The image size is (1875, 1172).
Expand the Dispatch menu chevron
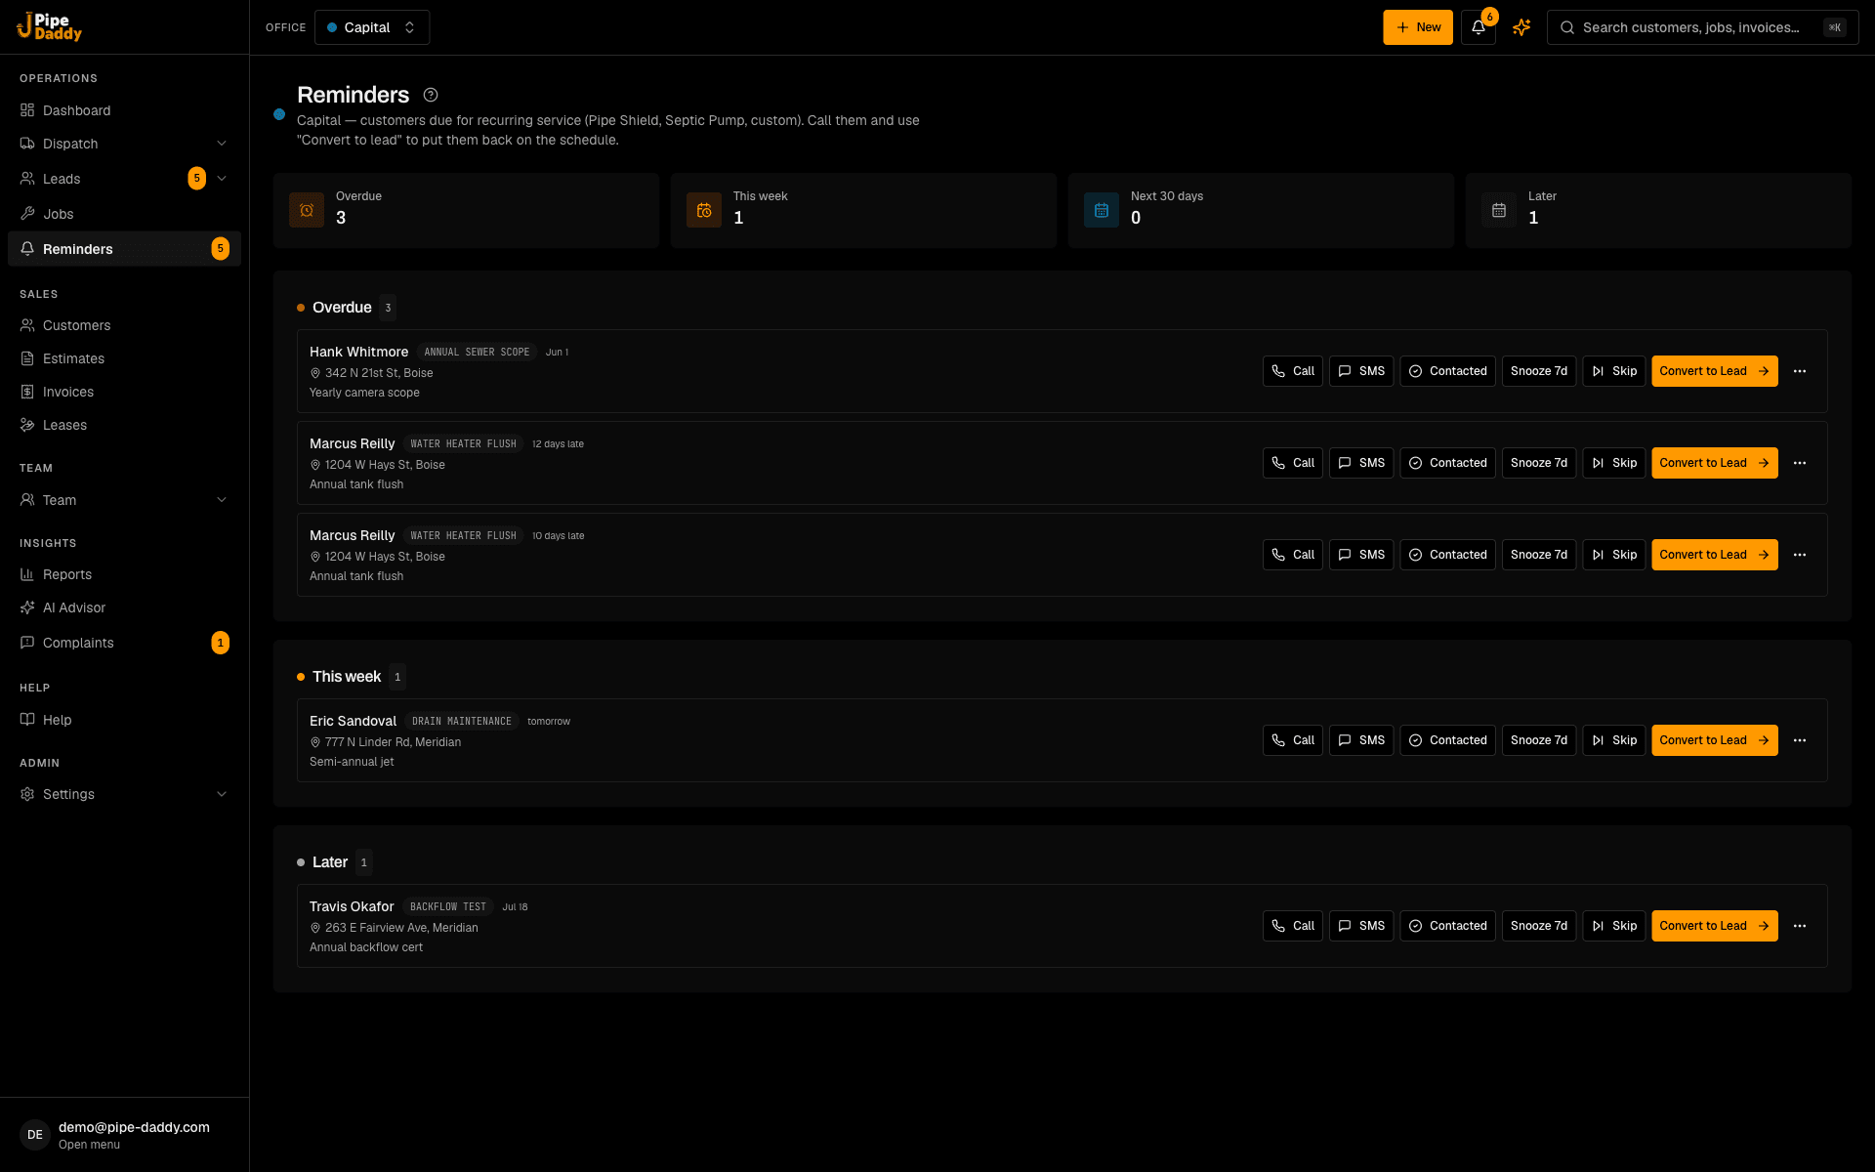222,144
